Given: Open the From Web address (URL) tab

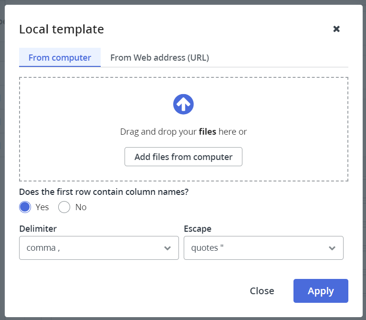Looking at the screenshot, I should click(x=159, y=58).
